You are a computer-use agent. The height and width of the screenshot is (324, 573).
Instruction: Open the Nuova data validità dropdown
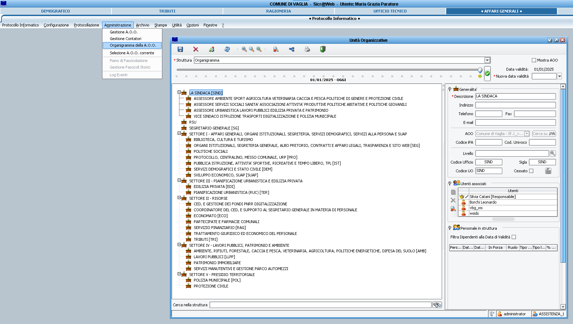click(x=559, y=76)
